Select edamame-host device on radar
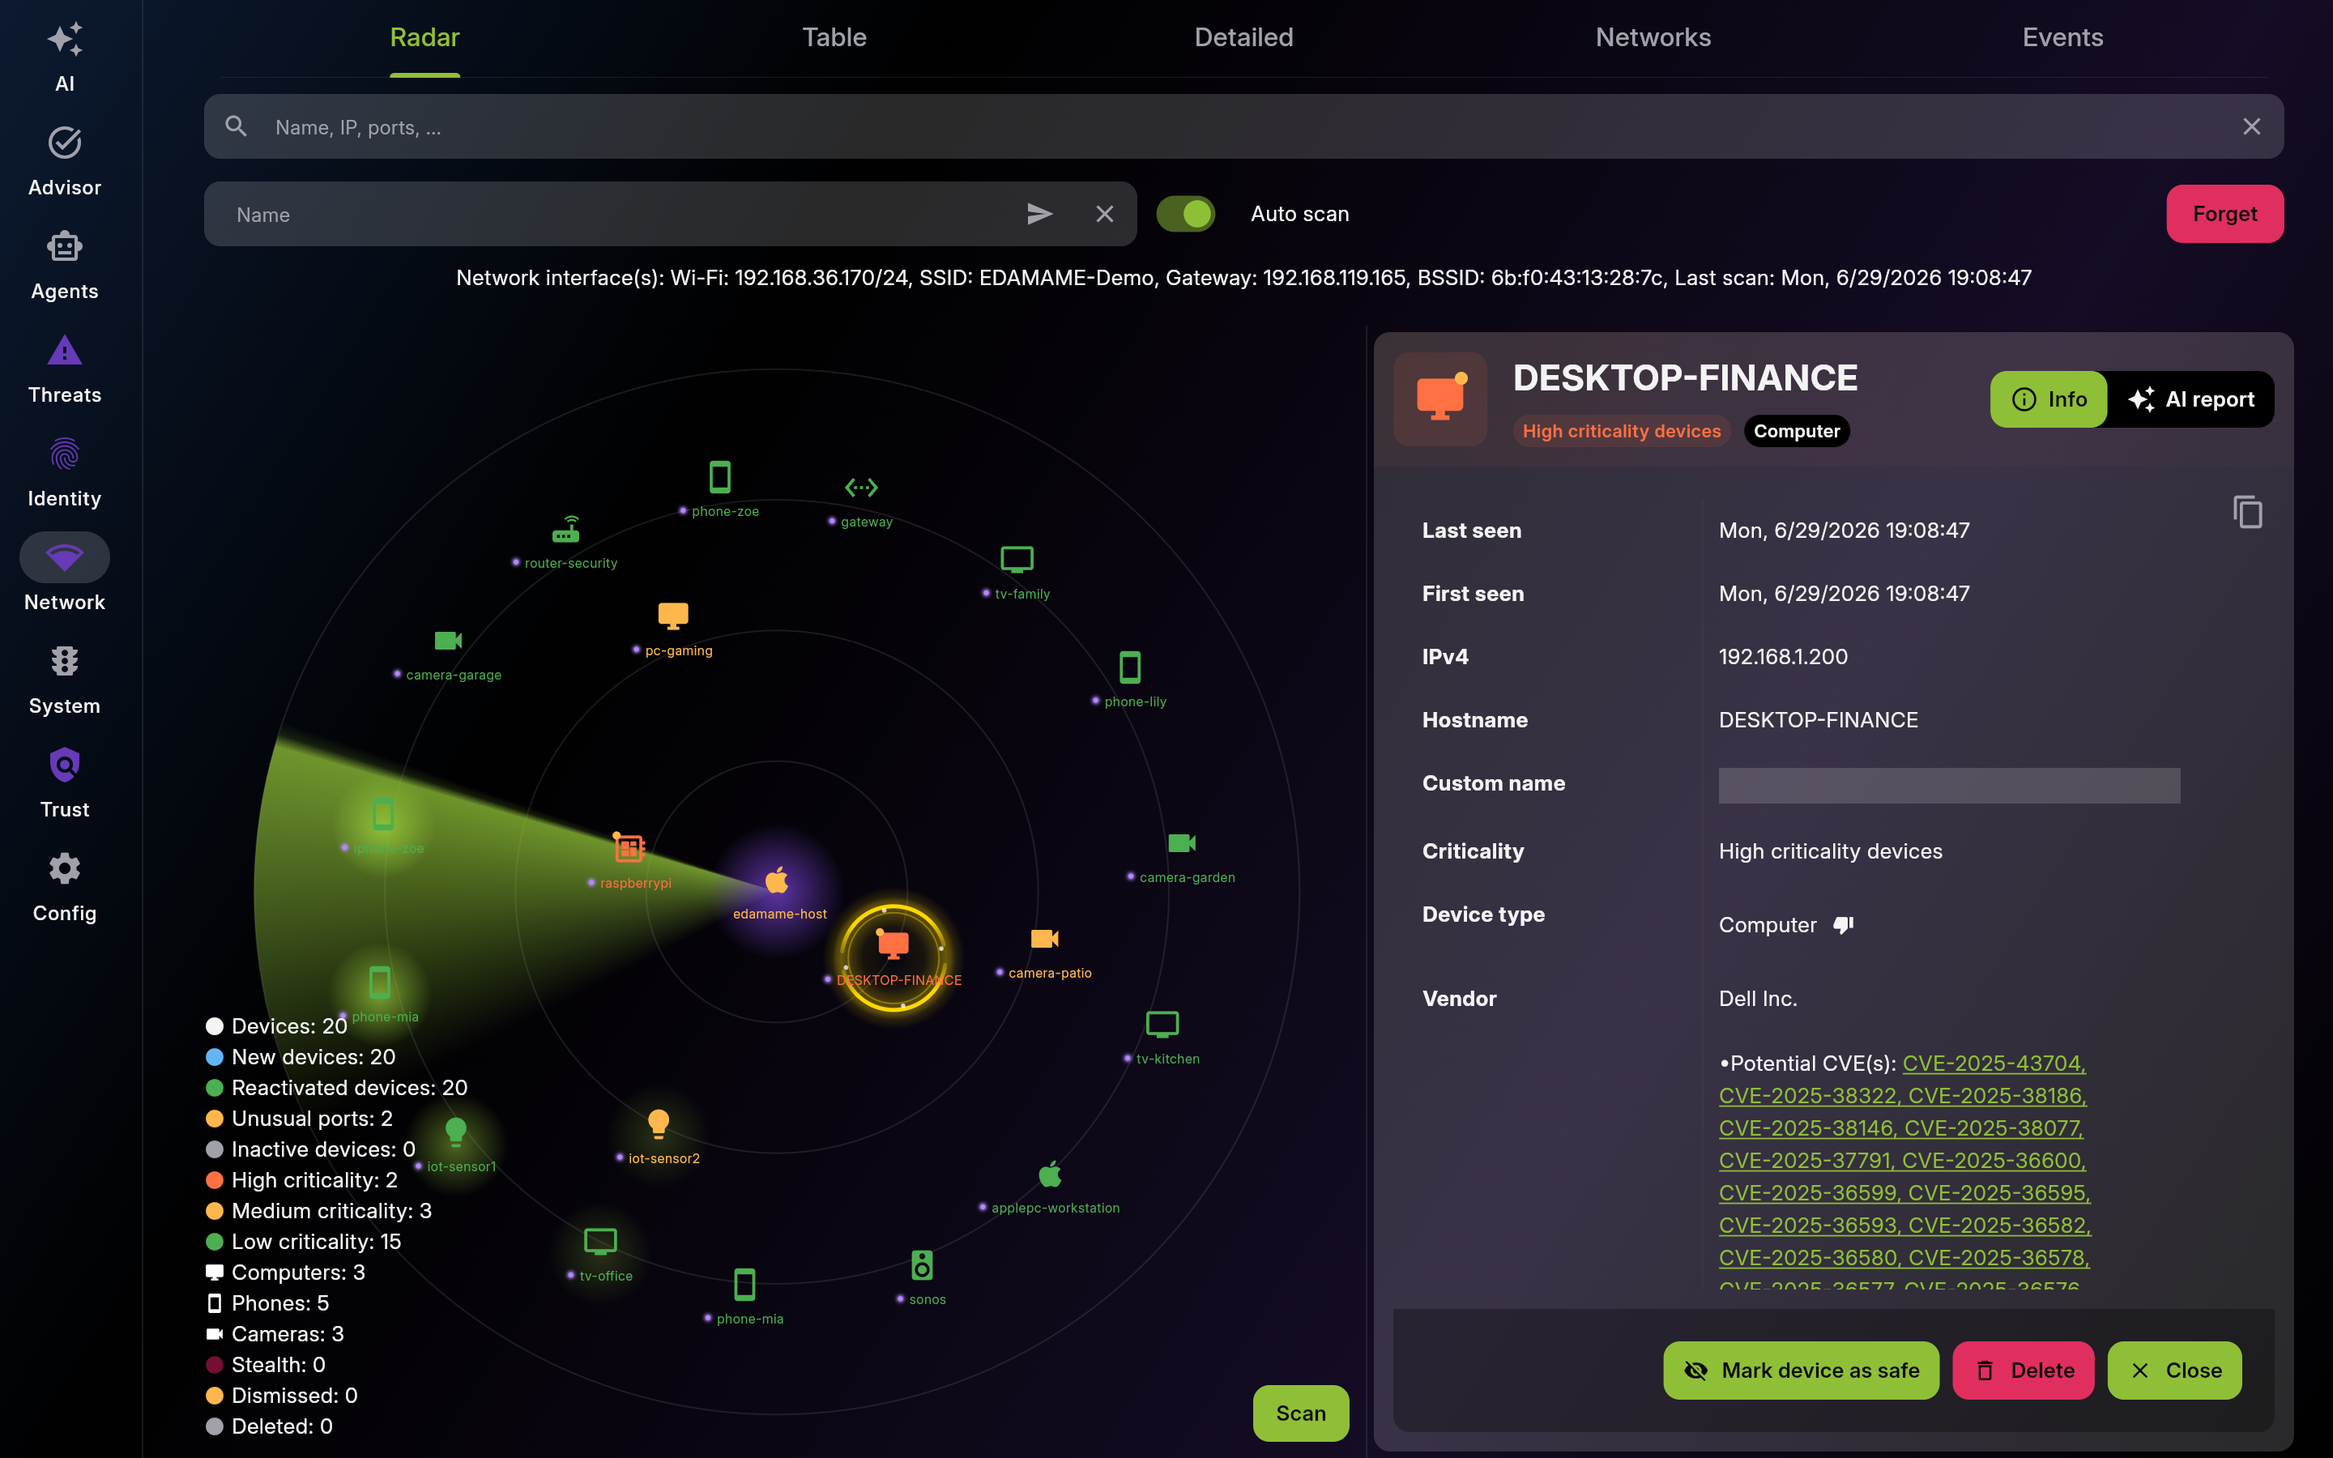 coord(777,880)
